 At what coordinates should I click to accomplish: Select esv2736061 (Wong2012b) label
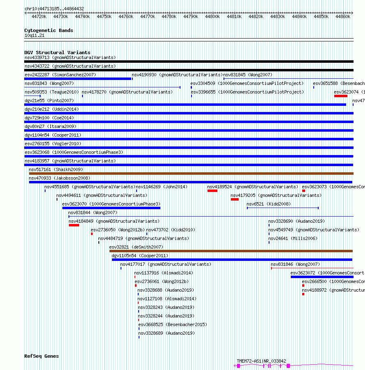162,281
